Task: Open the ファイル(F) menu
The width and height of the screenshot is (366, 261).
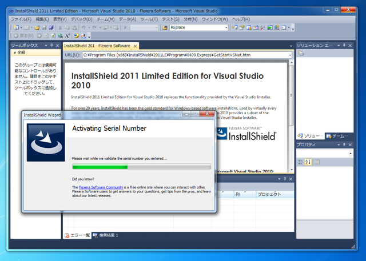Action: pyautogui.click(x=21, y=19)
